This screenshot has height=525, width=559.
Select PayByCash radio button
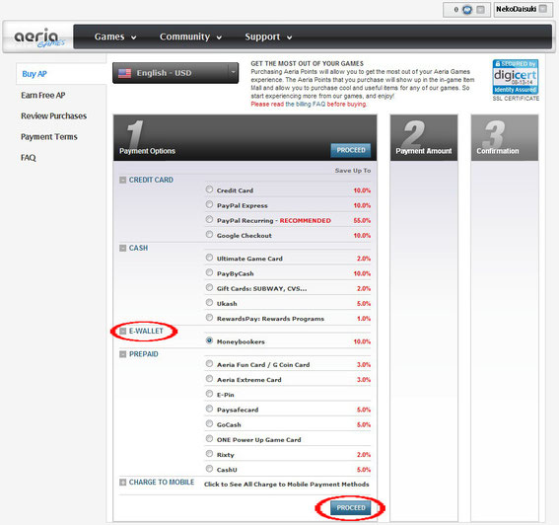(209, 272)
